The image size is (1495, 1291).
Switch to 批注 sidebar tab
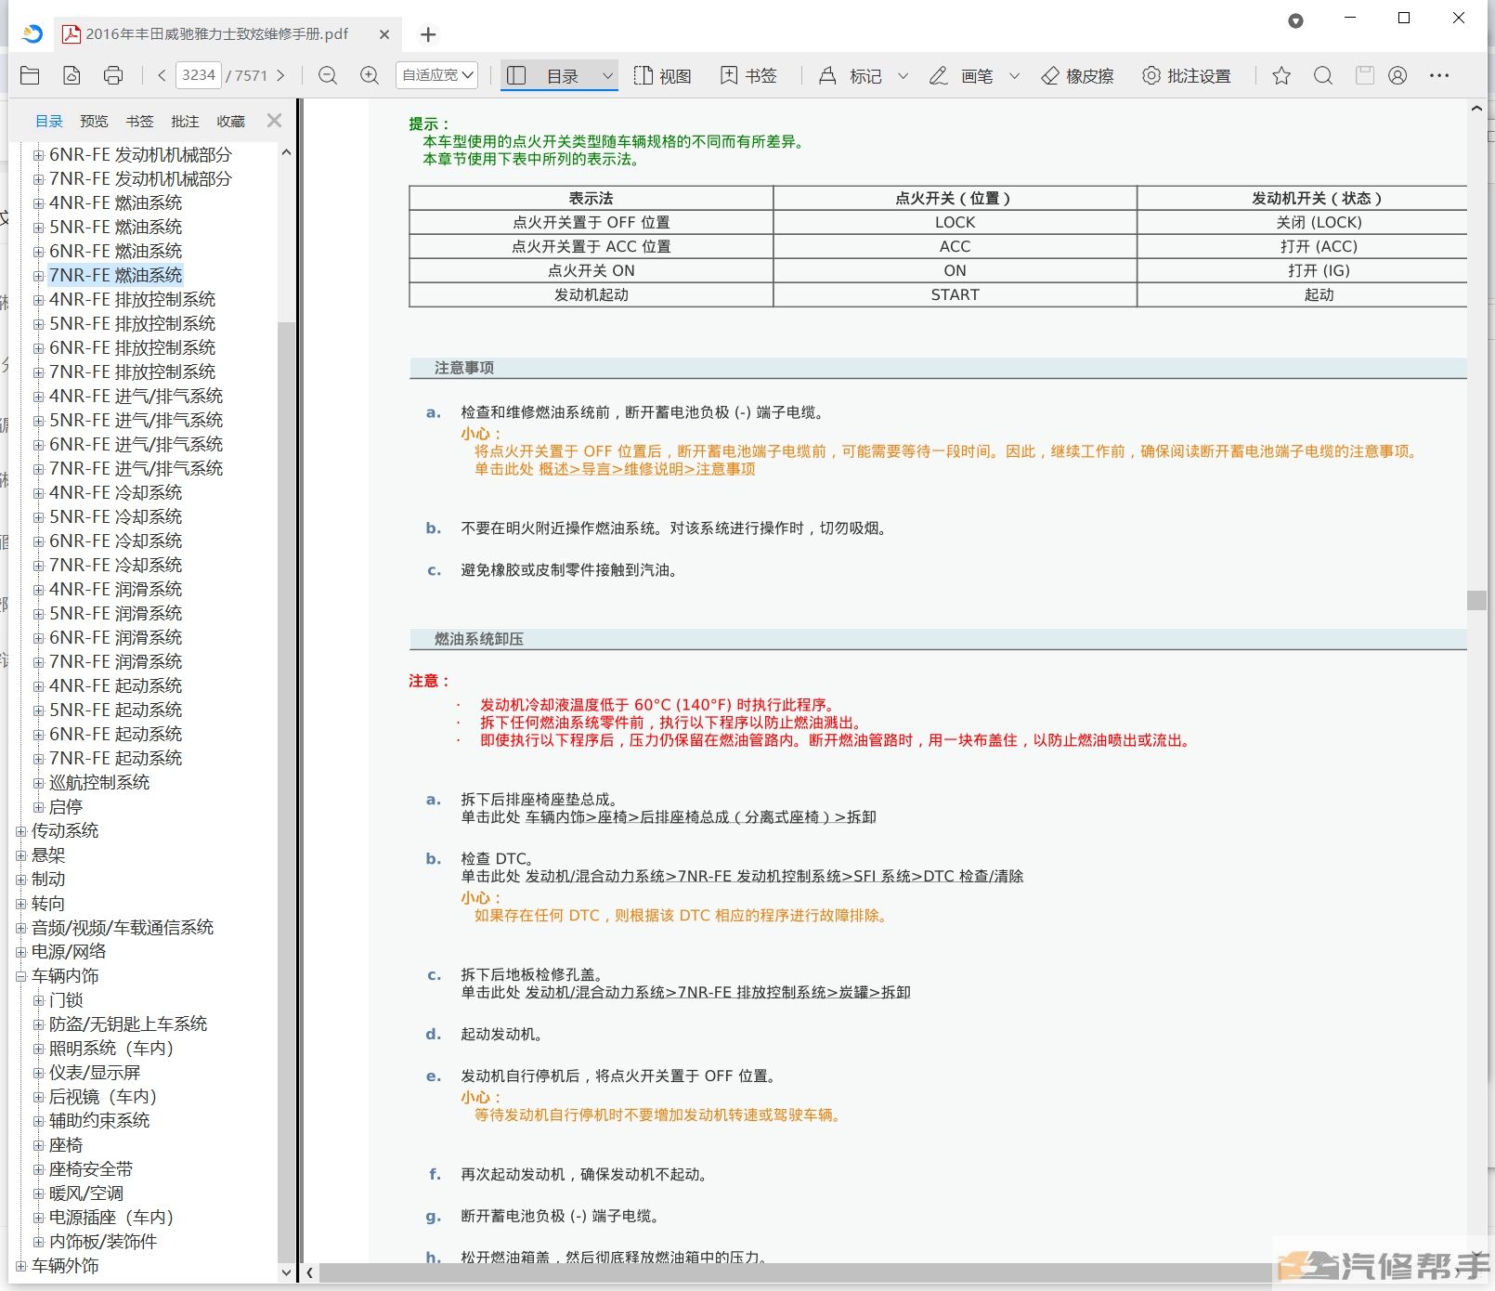(x=185, y=121)
